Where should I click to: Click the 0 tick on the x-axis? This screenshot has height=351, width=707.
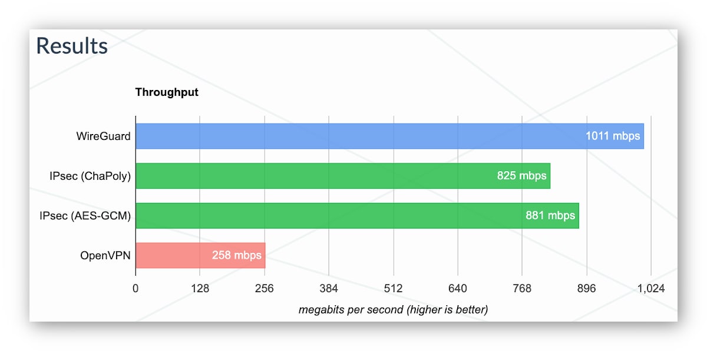coord(136,289)
